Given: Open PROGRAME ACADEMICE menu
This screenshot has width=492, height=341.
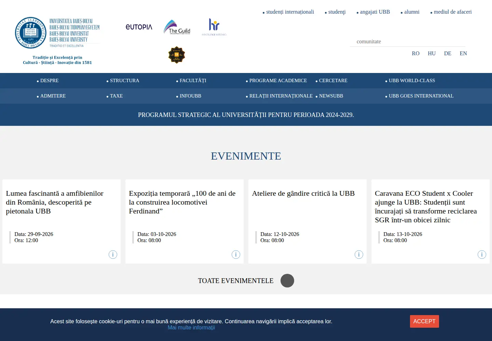Looking at the screenshot, I should coord(278,80).
